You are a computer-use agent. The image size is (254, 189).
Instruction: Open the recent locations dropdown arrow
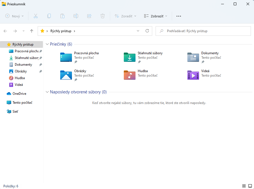point(23,31)
